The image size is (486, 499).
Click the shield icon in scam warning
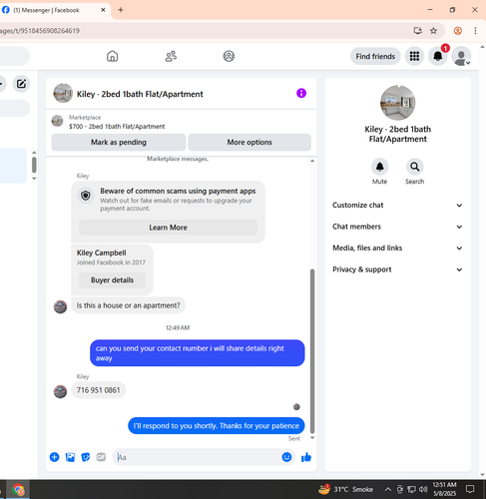[86, 196]
